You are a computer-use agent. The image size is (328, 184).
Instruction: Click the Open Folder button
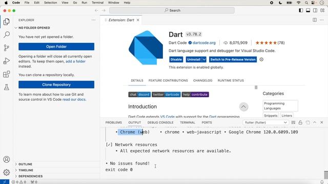56,47
